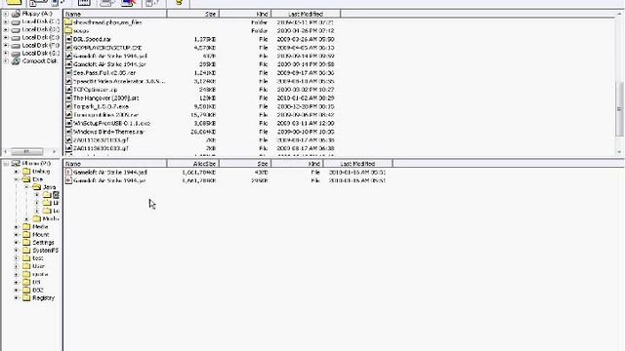Select The Hangover (2009).srt file
The width and height of the screenshot is (625, 351).
105,97
